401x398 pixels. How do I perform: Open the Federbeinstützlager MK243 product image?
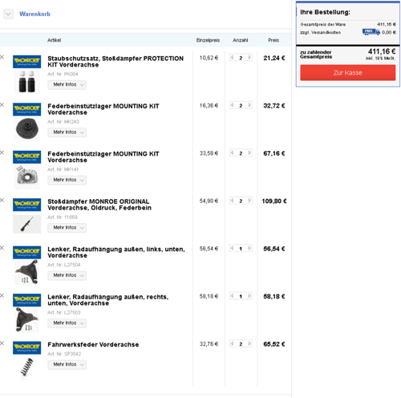pyautogui.click(x=27, y=129)
